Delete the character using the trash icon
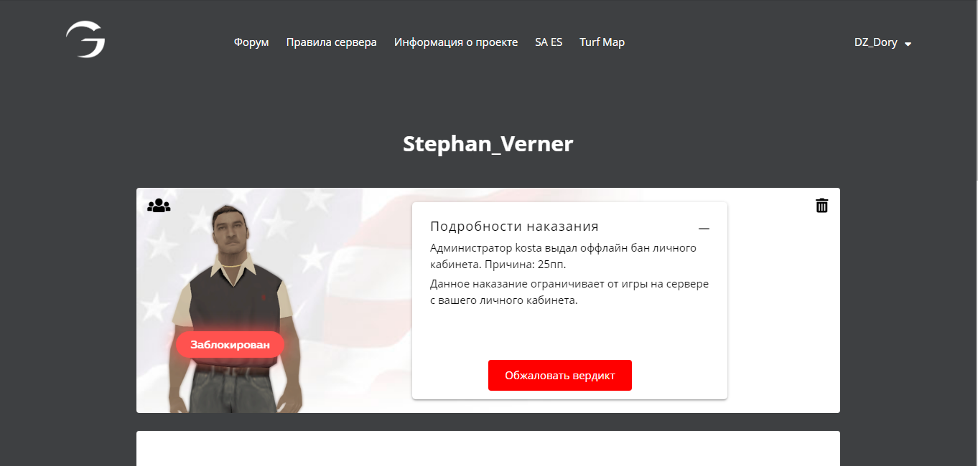Screen dimensions: 978x466 tap(822, 206)
